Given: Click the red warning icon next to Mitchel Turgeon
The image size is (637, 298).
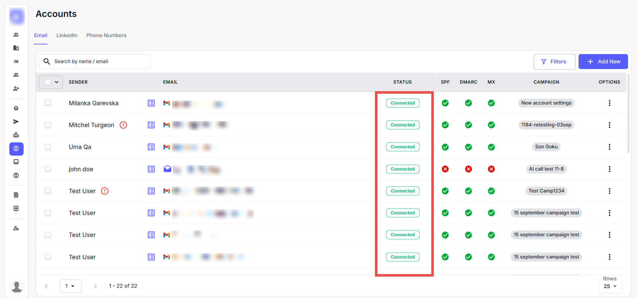Looking at the screenshot, I should (x=123, y=125).
